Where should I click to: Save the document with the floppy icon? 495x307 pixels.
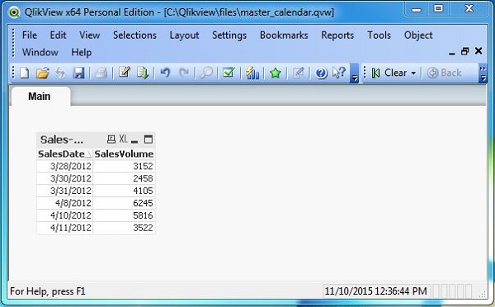click(x=78, y=73)
